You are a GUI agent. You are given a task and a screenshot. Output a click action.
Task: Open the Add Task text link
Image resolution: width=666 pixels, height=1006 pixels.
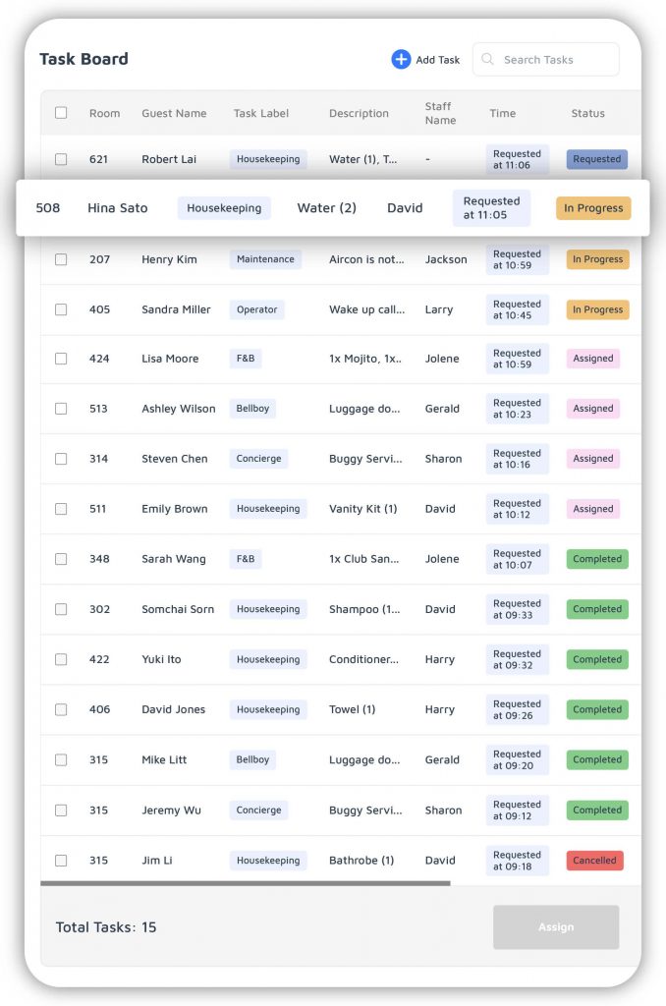click(437, 60)
